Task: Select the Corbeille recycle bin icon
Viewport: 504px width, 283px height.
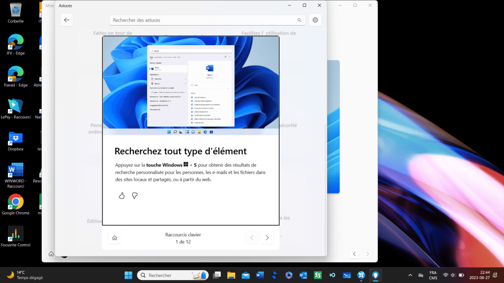Action: point(16,10)
